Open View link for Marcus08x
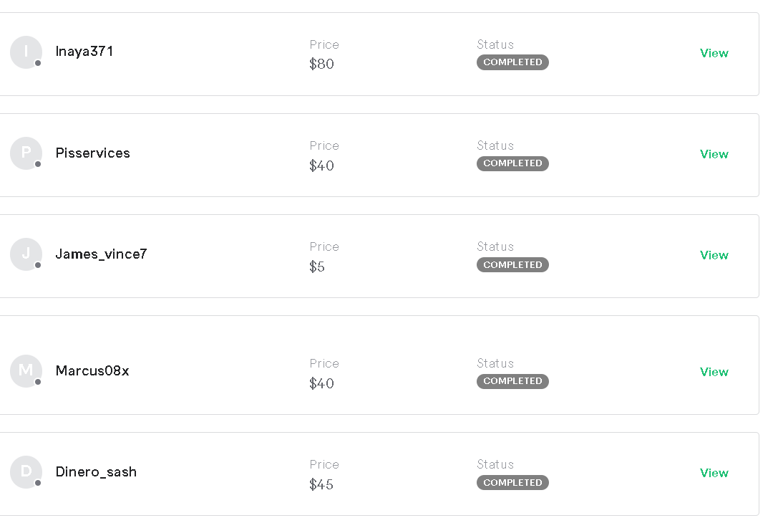Viewport: 778px width, 518px height. [x=714, y=372]
